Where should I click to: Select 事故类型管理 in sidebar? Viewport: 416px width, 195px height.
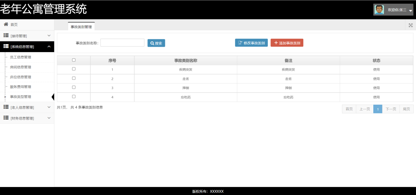coord(27,97)
